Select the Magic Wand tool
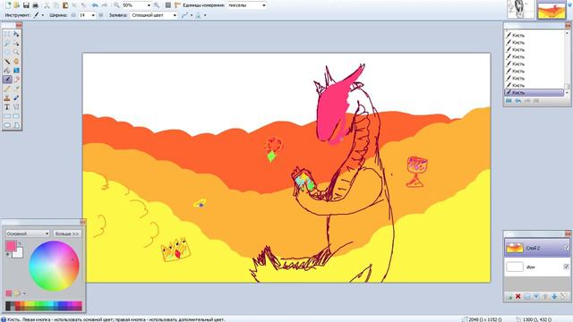This screenshot has height=322, width=573. [x=7, y=62]
